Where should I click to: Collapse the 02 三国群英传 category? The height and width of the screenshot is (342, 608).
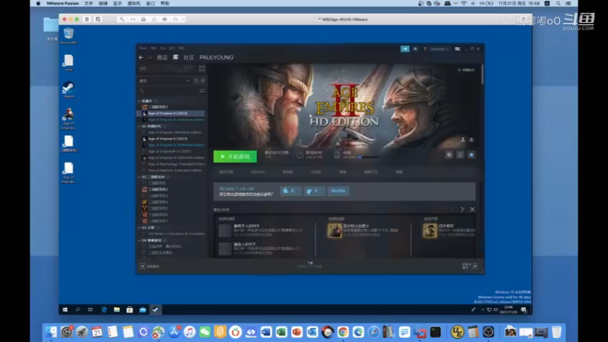[x=140, y=177]
